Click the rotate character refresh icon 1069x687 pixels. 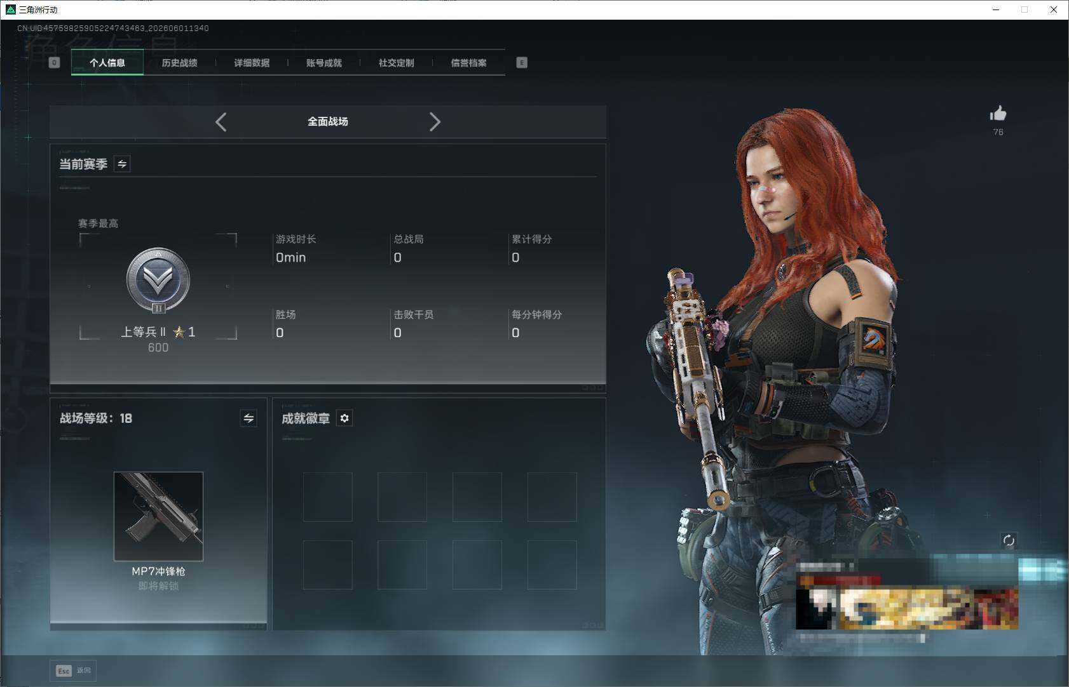tap(1009, 540)
